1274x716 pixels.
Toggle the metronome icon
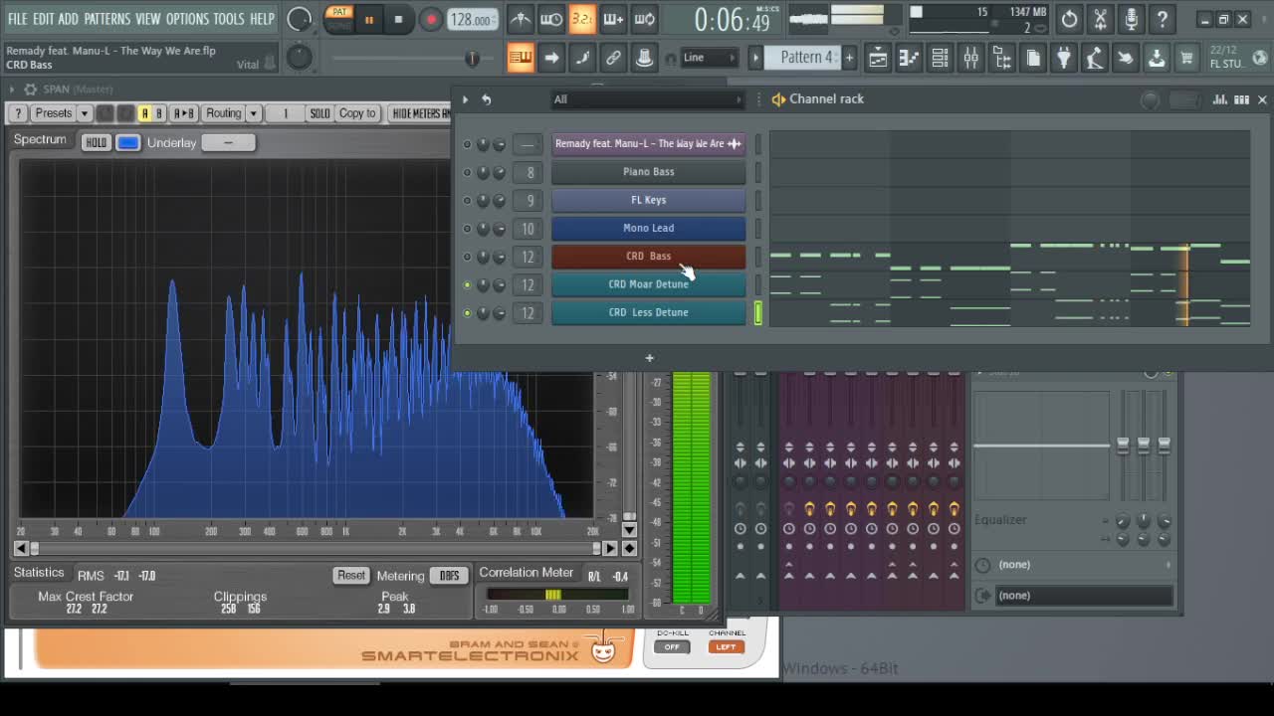pos(520,19)
